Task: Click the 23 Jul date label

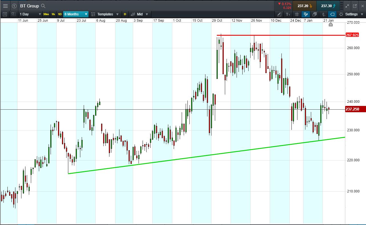Action: [x=81, y=21]
